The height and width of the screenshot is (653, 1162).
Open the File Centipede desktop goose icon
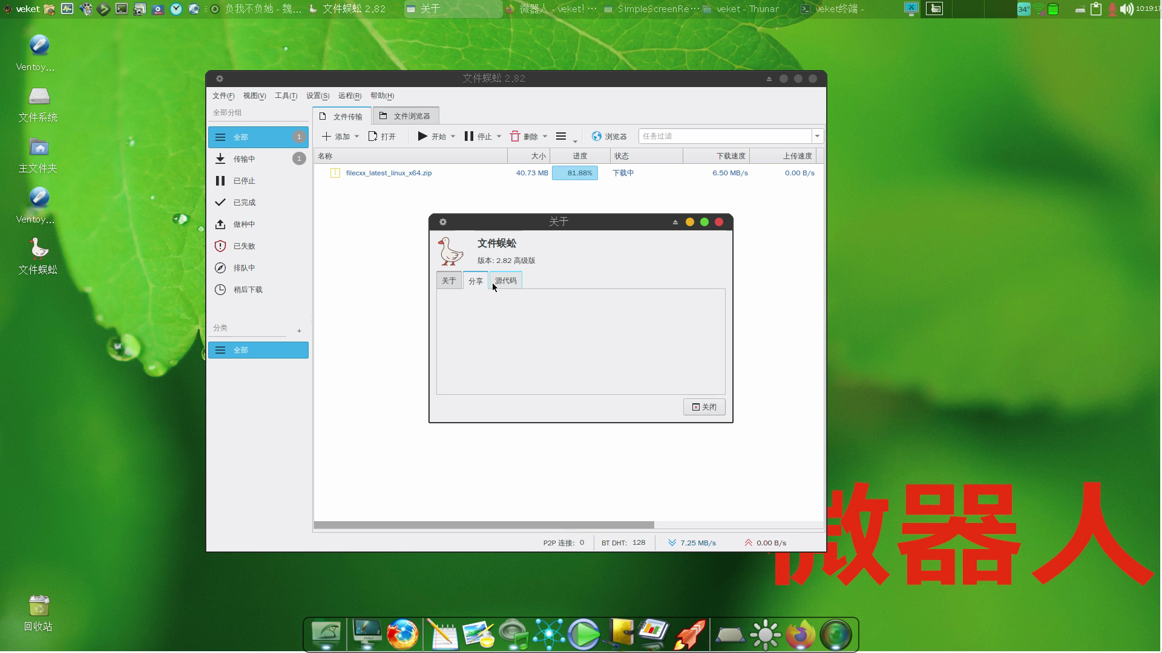(38, 249)
